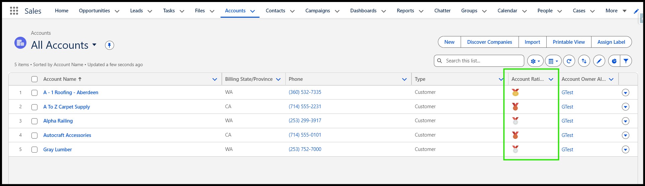Open Printable View
Screen dimensions: 645x186
[x=569, y=42]
